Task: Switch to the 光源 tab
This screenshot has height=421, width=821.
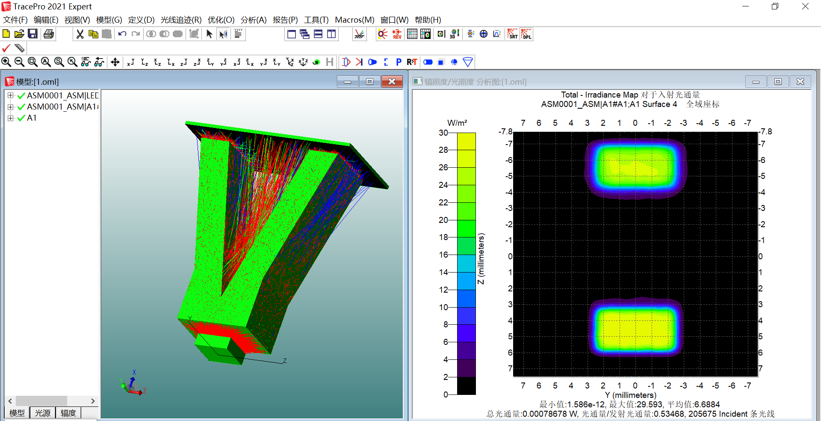Action: click(x=43, y=413)
